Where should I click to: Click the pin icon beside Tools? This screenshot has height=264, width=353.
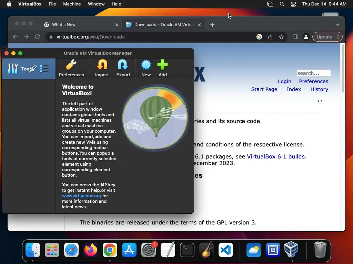click(33, 68)
